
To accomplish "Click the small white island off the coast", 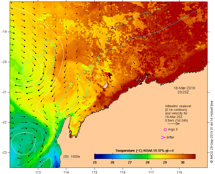I will [x=105, y=85].
